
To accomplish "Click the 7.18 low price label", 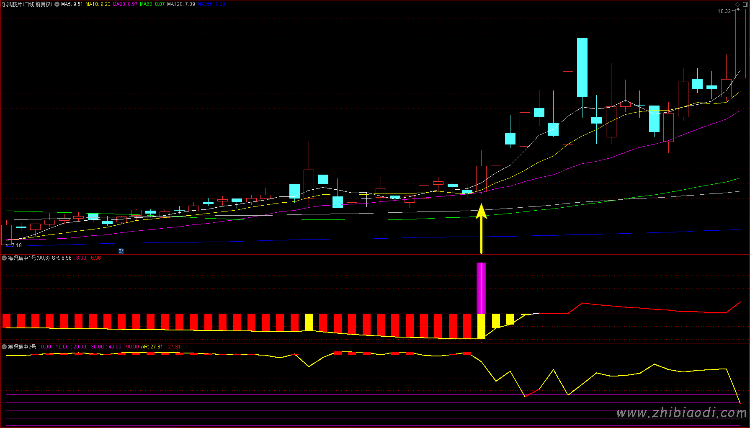I will pos(17,245).
